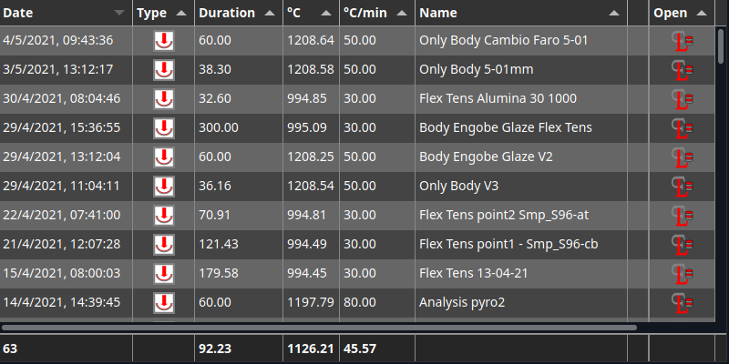The image size is (729, 364).
Task: Open database icon for Only Body V3
Action: (x=682, y=187)
